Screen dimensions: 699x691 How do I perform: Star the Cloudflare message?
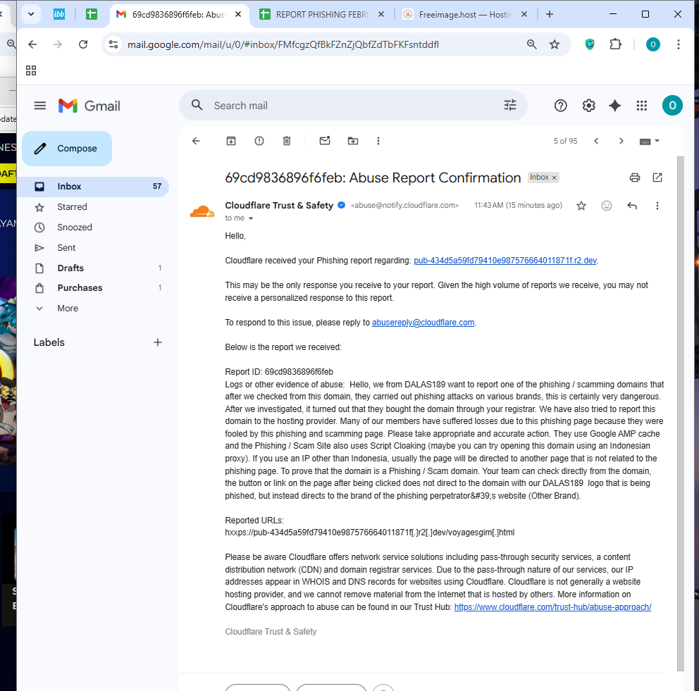[x=581, y=206]
